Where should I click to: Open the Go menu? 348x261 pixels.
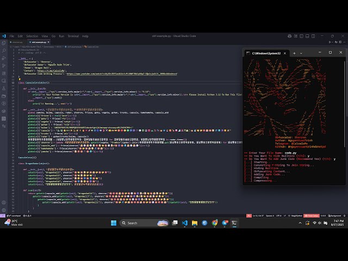(53, 36)
